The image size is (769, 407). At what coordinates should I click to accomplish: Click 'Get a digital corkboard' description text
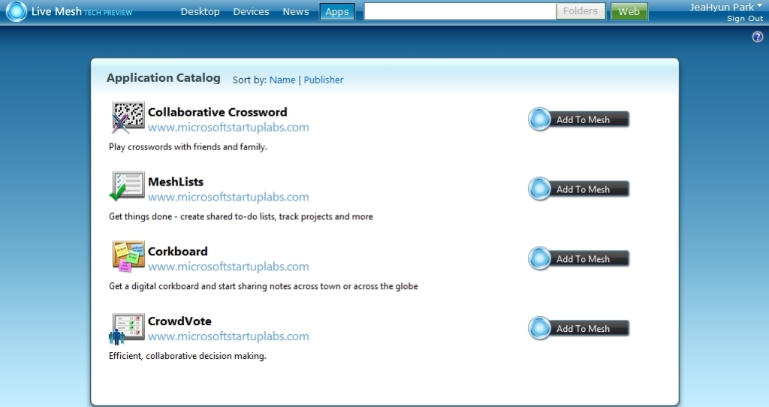264,286
